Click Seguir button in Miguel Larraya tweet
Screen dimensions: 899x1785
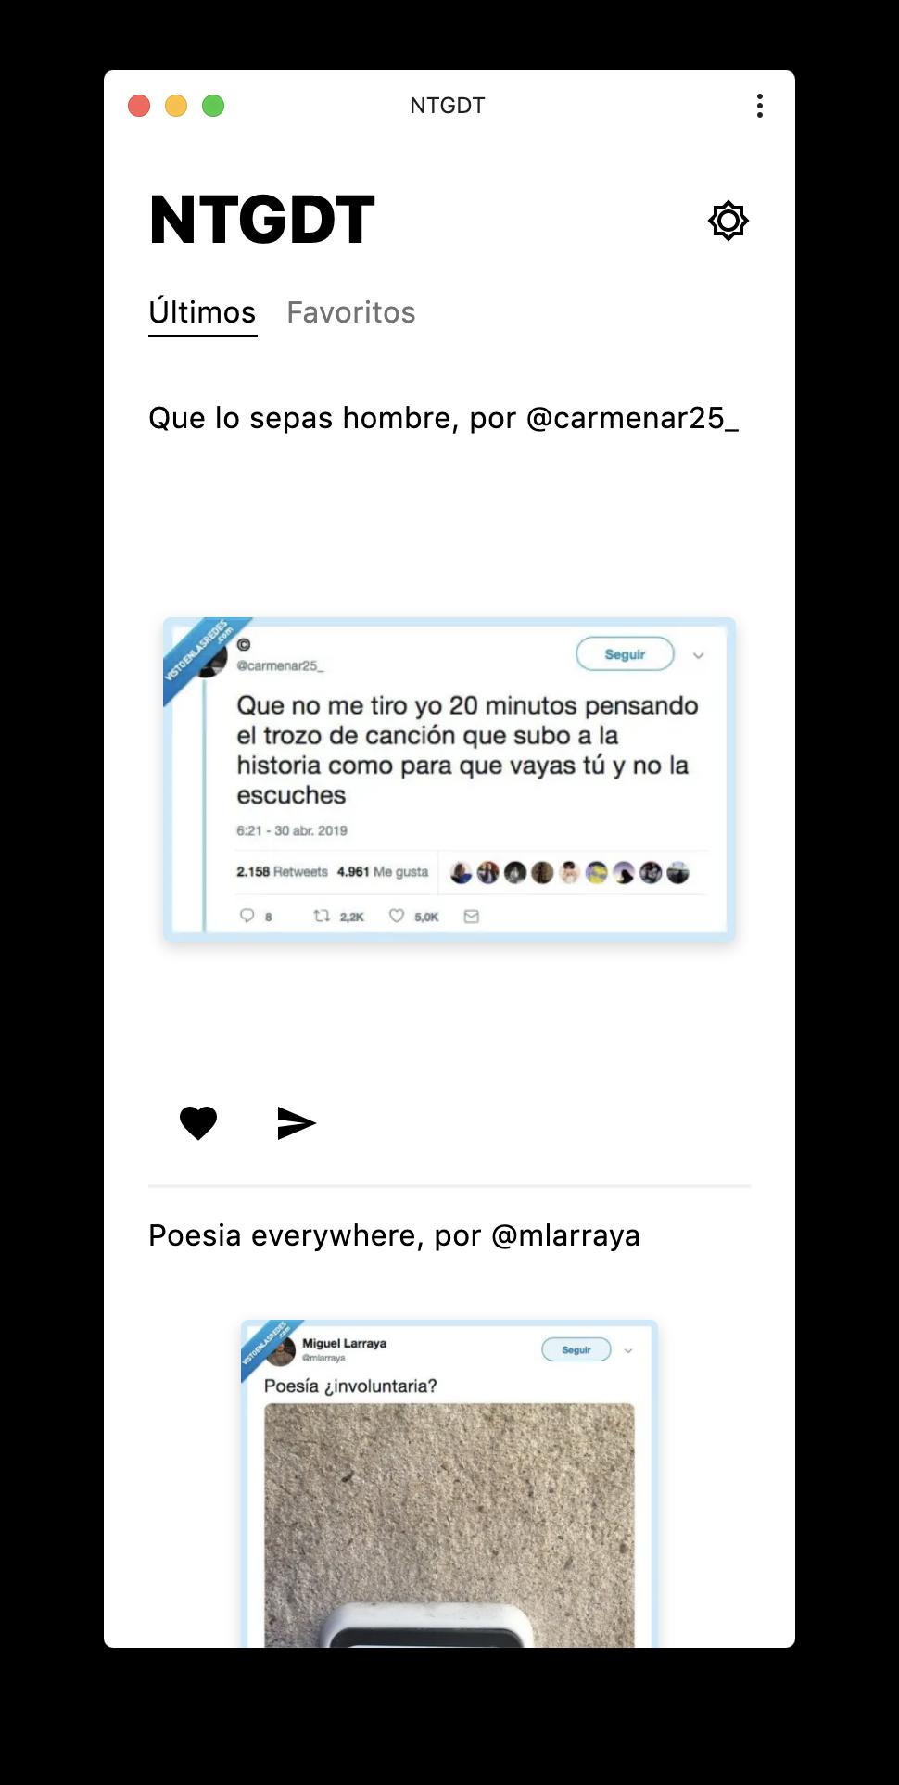click(576, 1349)
